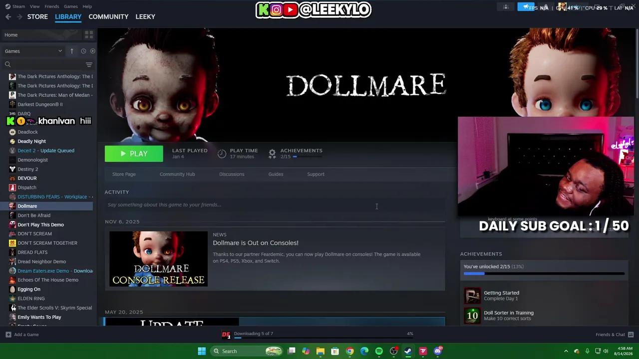Sort games with the up arrow icon
Screen dimensions: 639x359
click(x=71, y=51)
